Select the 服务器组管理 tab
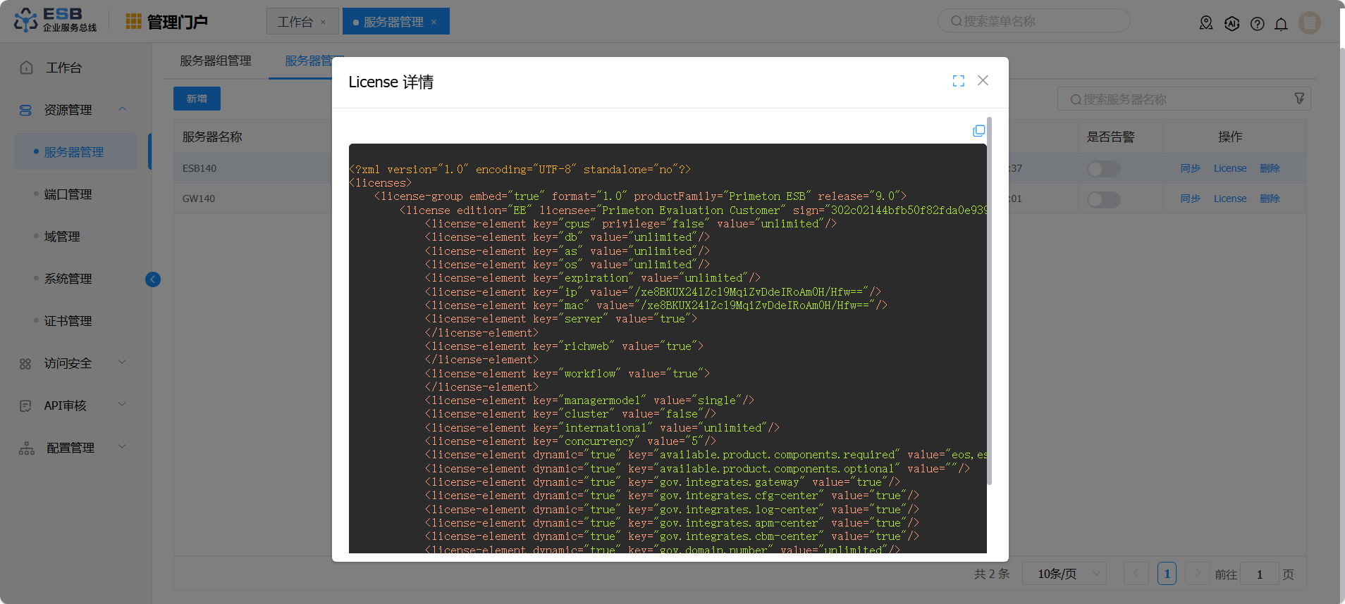This screenshot has height=604, width=1345. click(x=216, y=61)
